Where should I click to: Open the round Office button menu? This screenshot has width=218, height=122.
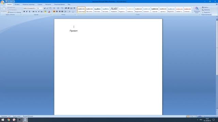2,2
